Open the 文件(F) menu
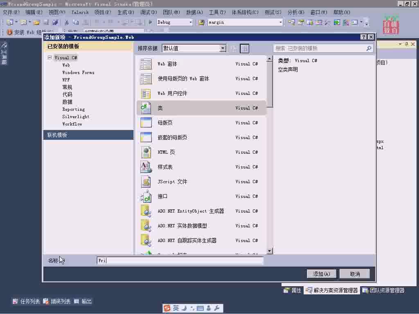The image size is (419, 314). tap(11, 12)
